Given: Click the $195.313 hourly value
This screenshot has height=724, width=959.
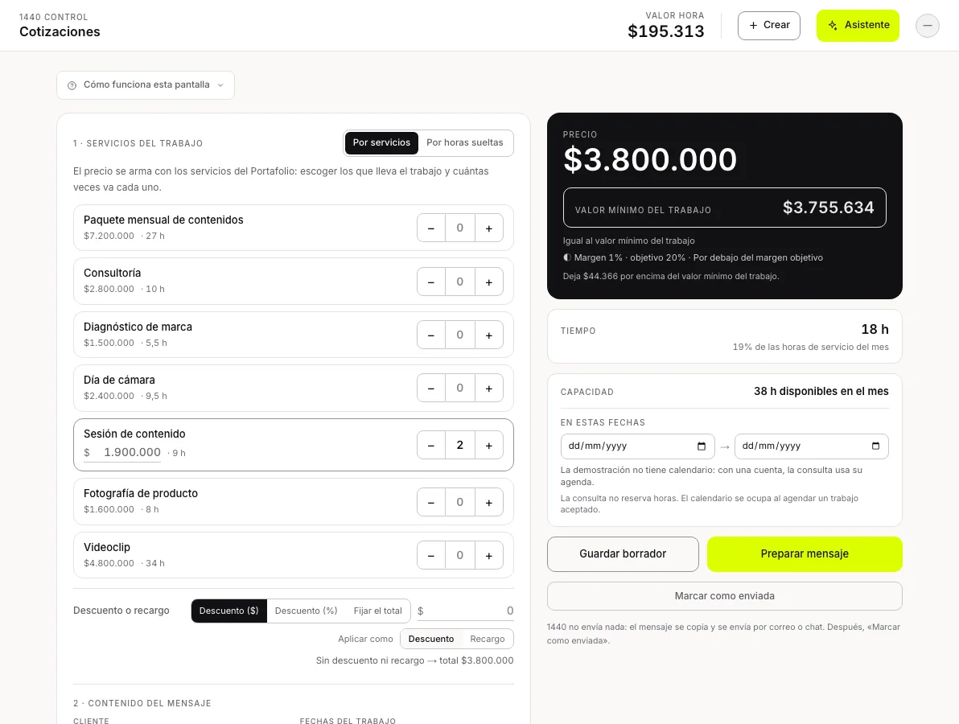Looking at the screenshot, I should pos(666,31).
